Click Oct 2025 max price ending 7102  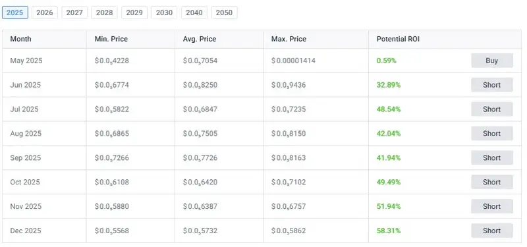click(289, 182)
